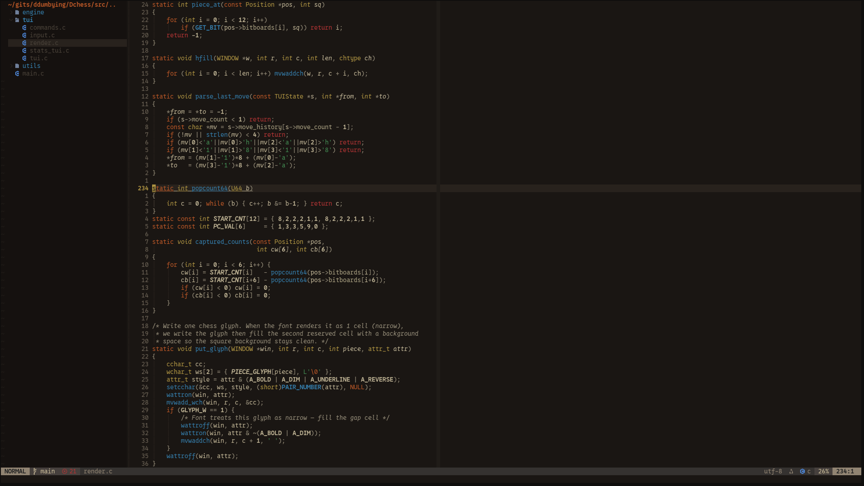Expand the utils folder chevron
The width and height of the screenshot is (864, 486).
tap(11, 66)
